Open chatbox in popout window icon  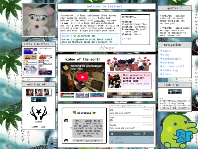[x=144, y=134]
